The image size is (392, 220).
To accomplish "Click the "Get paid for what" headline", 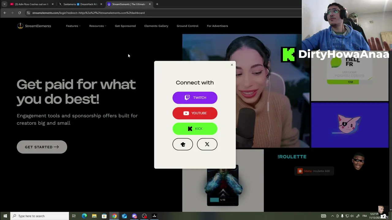I will 76,85.
